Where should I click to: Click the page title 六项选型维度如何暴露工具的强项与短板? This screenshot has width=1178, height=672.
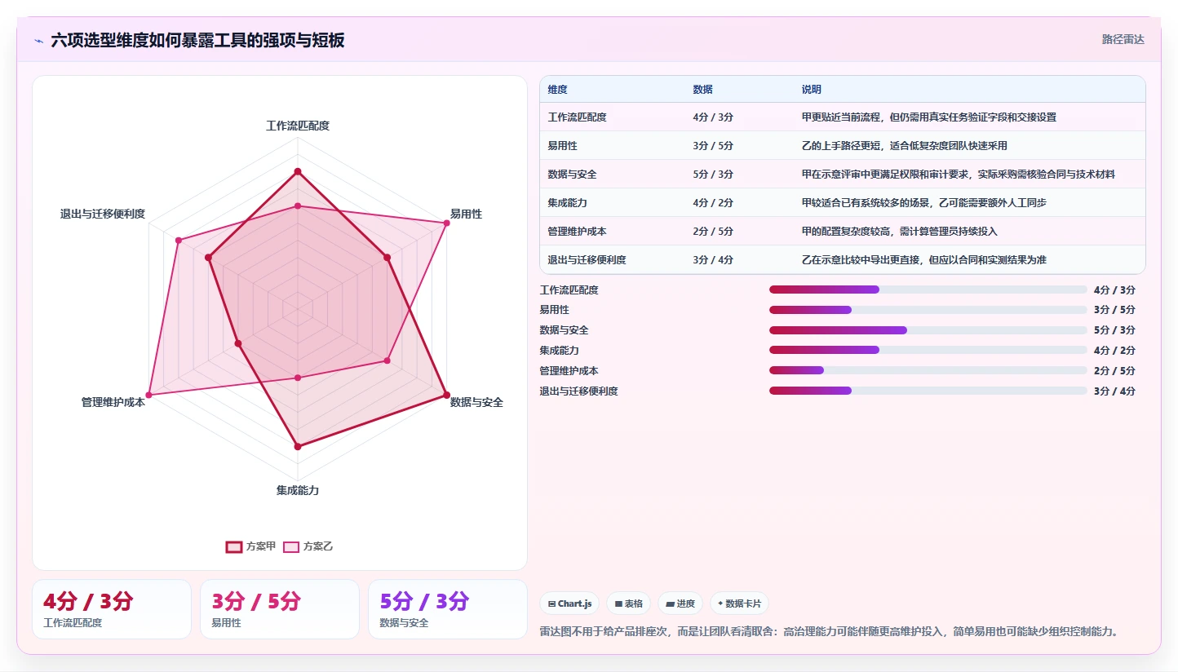click(197, 40)
